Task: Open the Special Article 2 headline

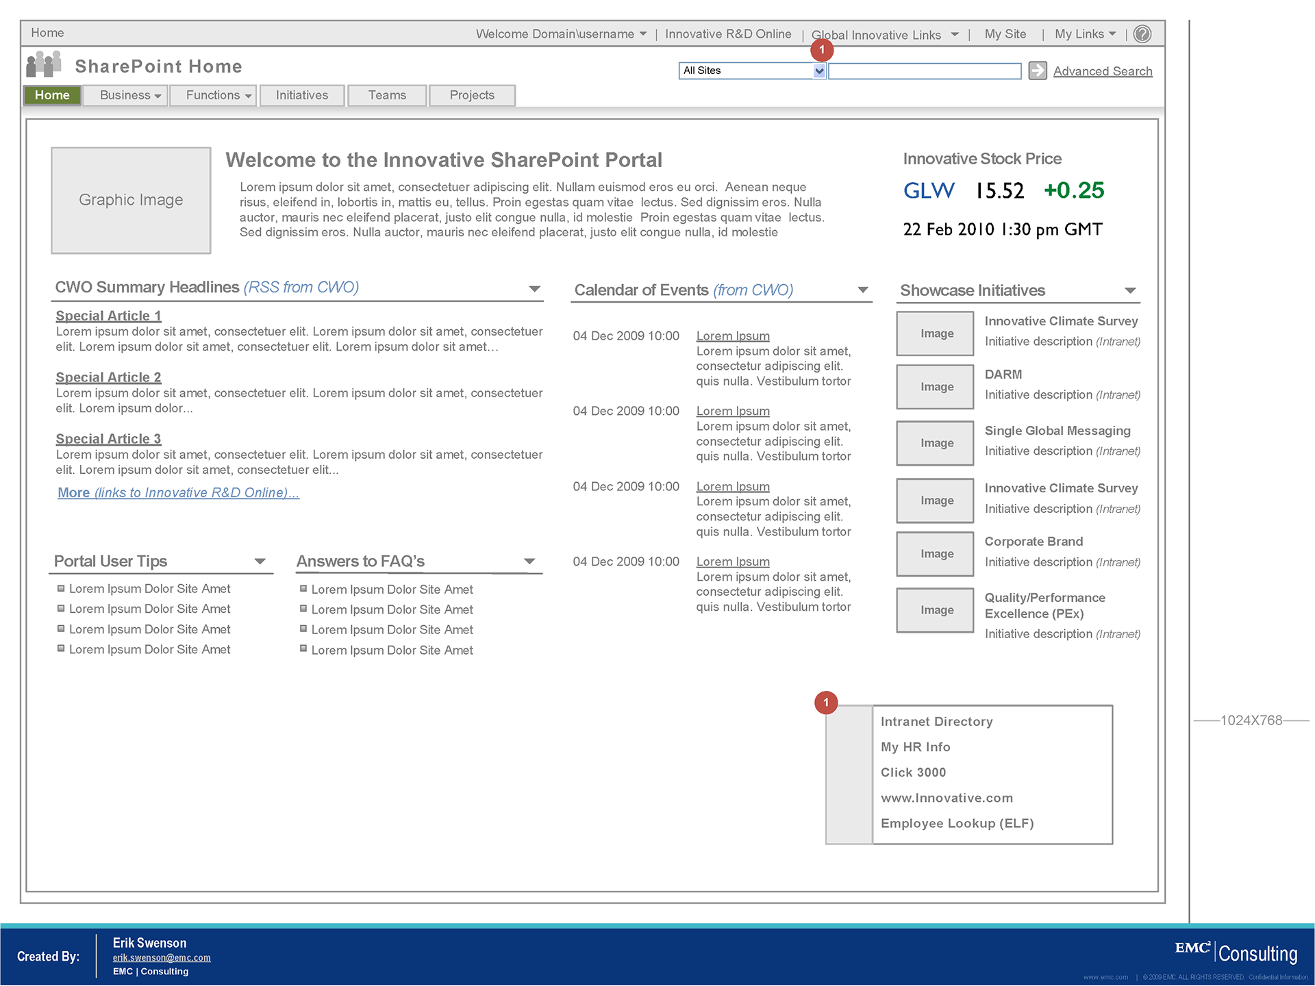Action: tap(108, 377)
